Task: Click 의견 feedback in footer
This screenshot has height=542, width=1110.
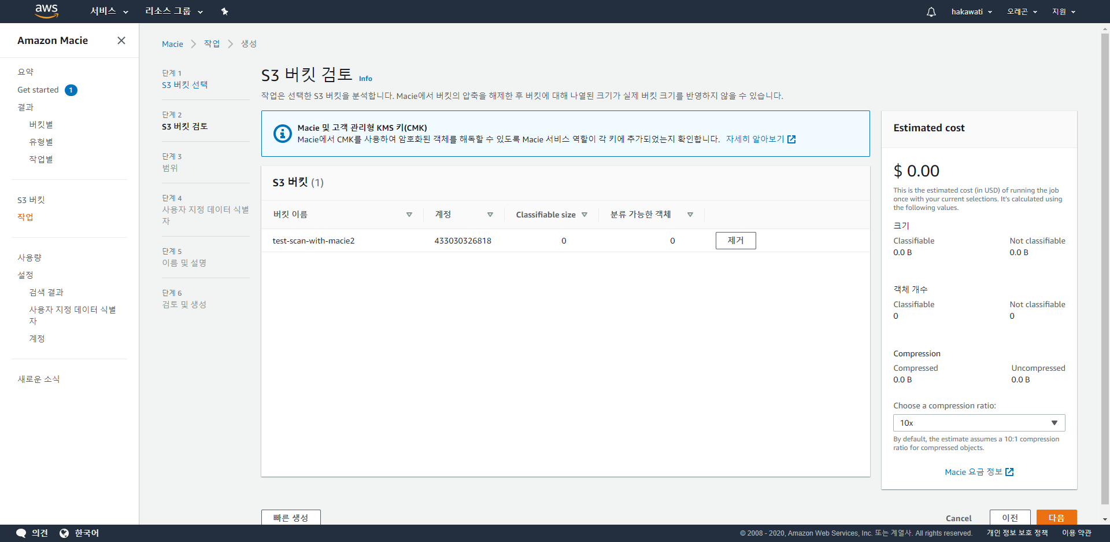Action: pyautogui.click(x=40, y=533)
